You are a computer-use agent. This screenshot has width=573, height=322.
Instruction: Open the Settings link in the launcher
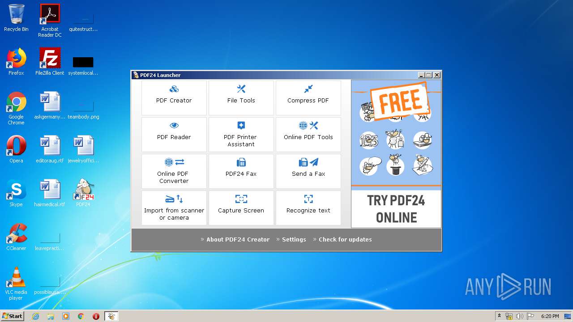(x=294, y=240)
